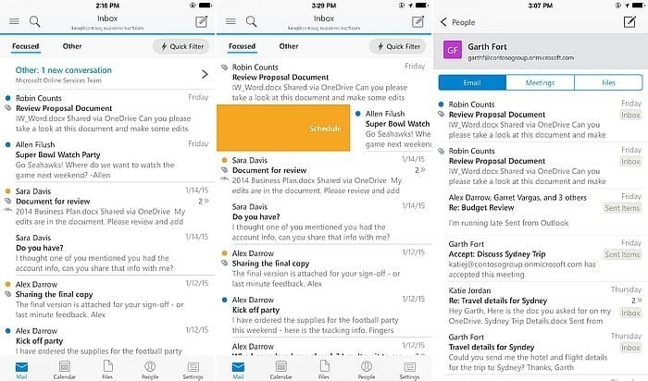Tap Quick Filter in middle screen
648x381 pixels.
[398, 46]
